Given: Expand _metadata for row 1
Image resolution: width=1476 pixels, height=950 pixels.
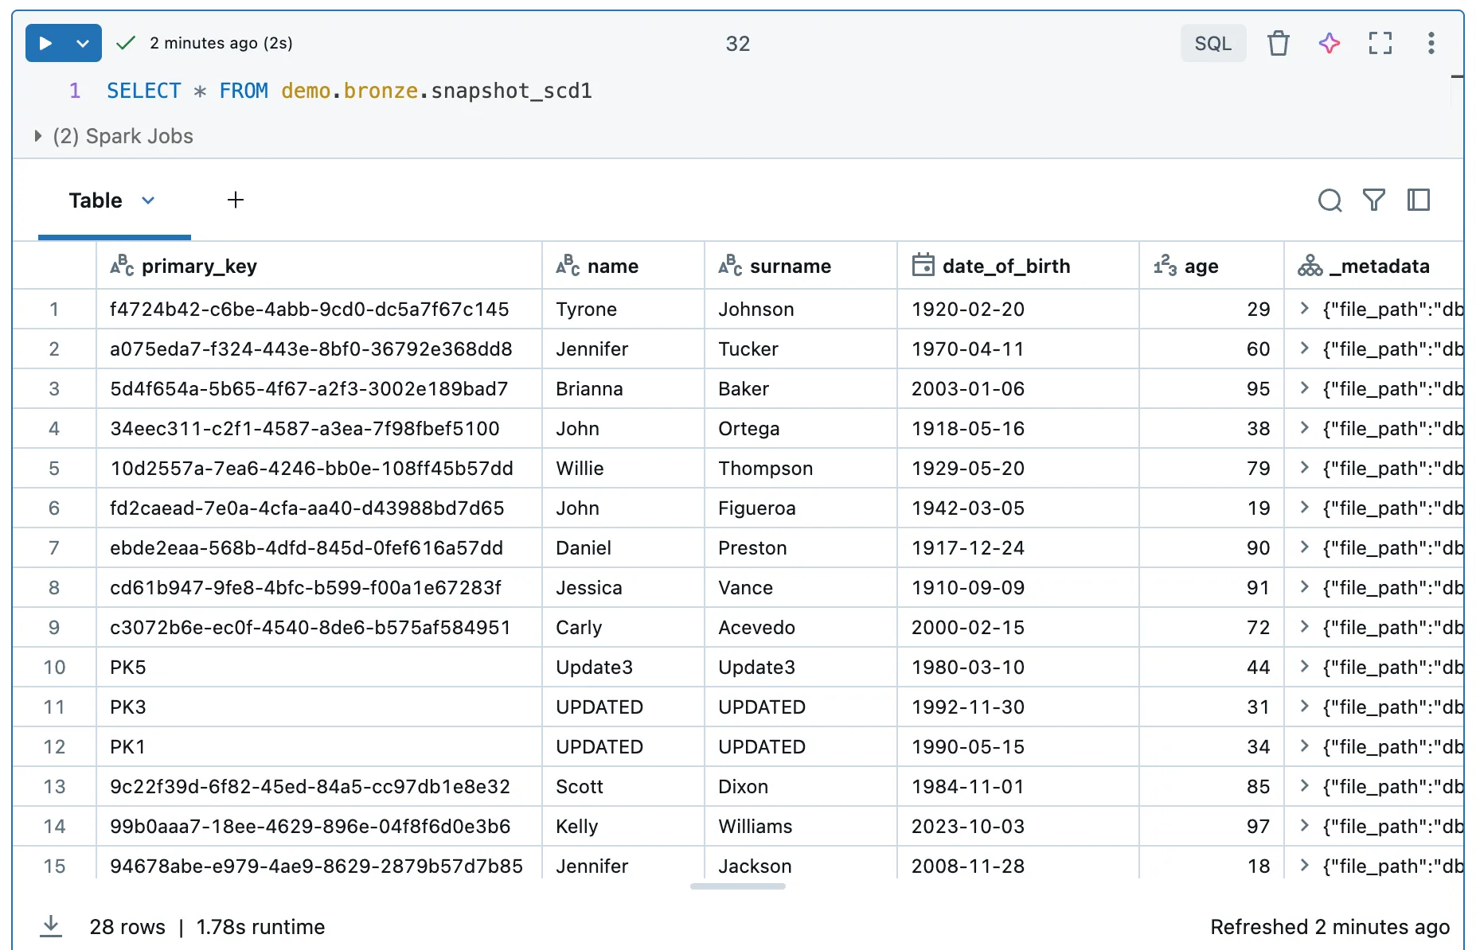Looking at the screenshot, I should (x=1304, y=309).
